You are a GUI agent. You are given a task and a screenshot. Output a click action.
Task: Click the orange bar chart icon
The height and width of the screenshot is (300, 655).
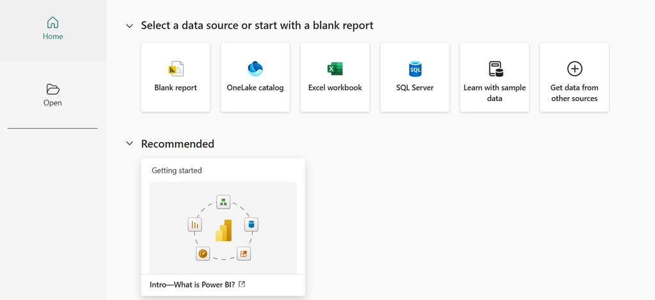(195, 225)
